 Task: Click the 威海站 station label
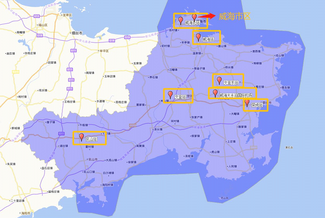[x=208, y=39]
